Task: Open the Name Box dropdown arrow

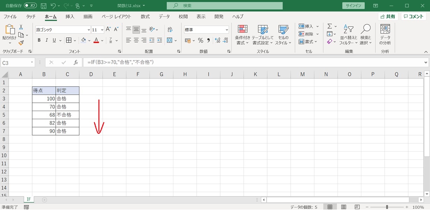Action: (32, 63)
